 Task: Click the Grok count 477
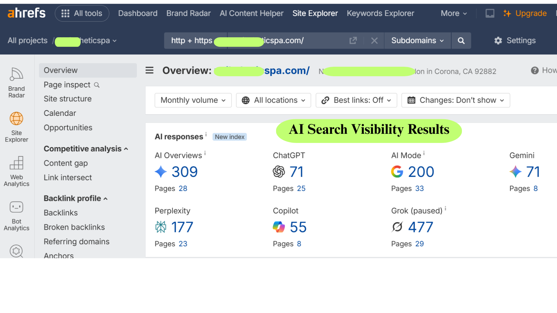click(421, 227)
